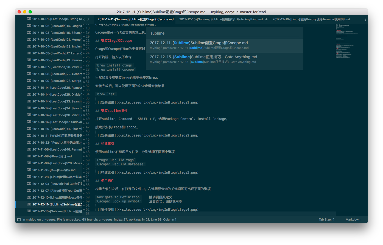Click Markdown icon beside 20. Valid file
383x245 pixels.
click(29, 67)
